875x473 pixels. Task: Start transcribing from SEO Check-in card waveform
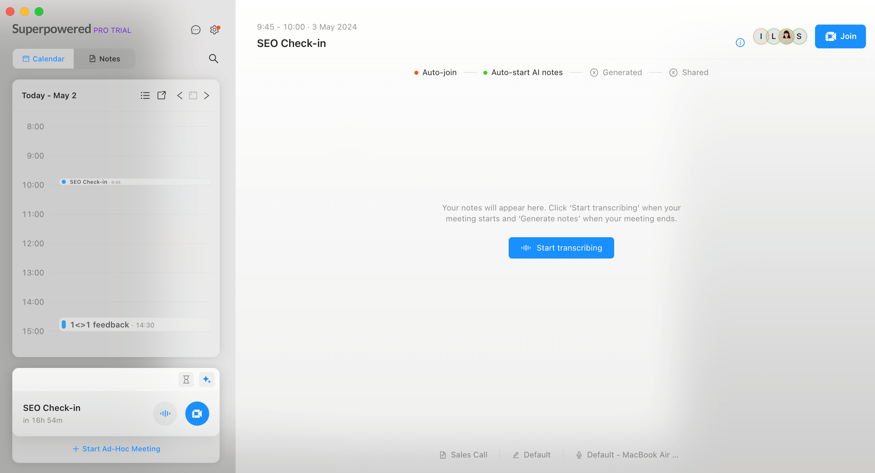click(165, 413)
